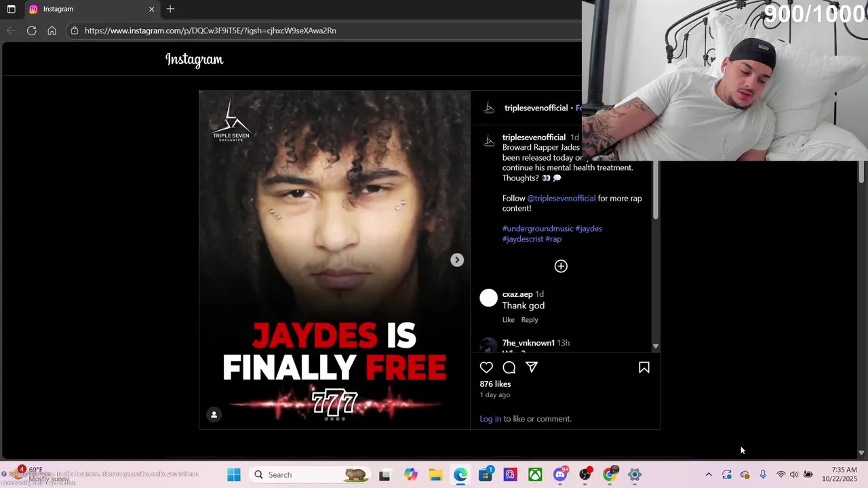The image size is (868, 488).
Task: Open 7he_vnknown1 commenter profile
Action: tap(528, 343)
